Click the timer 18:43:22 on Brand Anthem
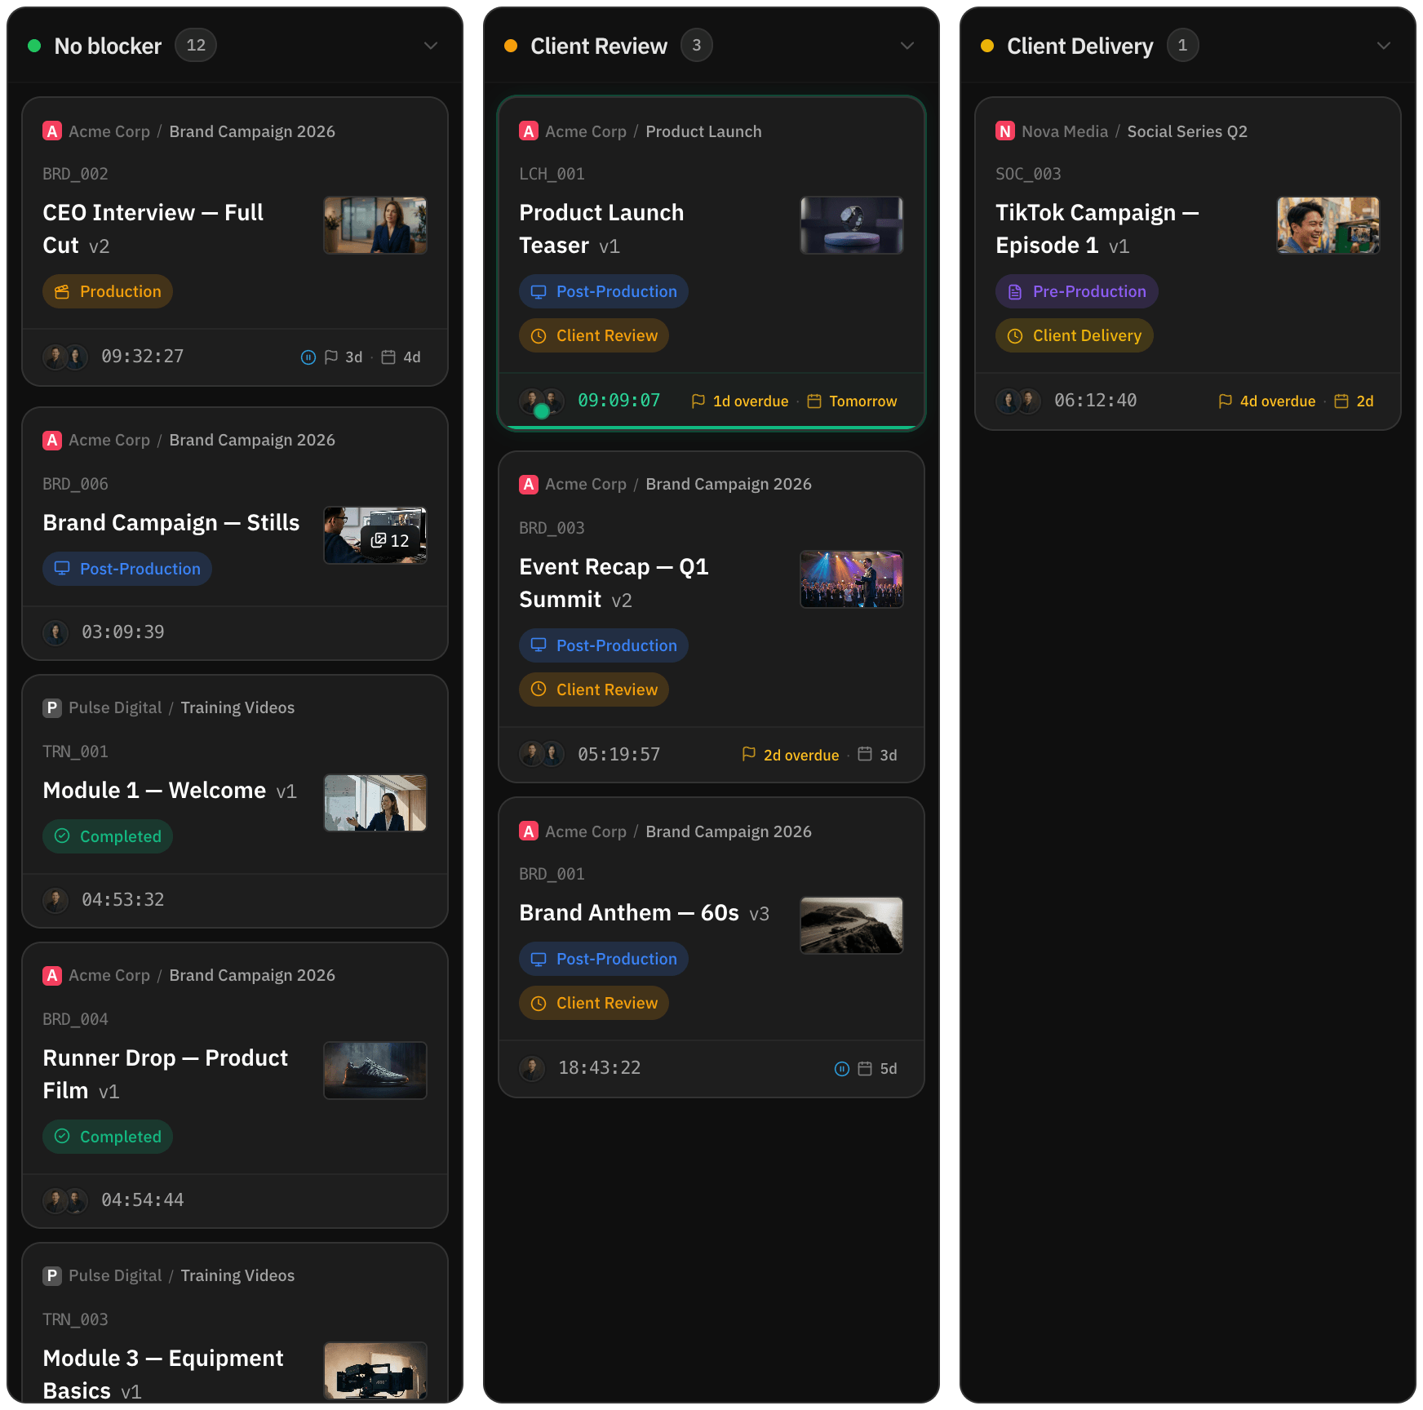Viewport: 1423px width, 1410px height. coord(599,1068)
